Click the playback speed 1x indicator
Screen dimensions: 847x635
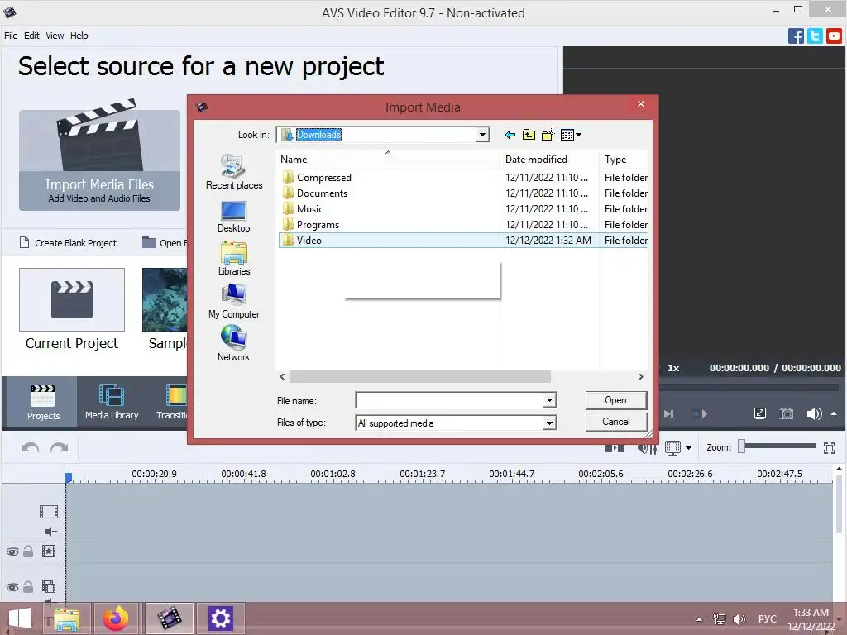click(673, 368)
